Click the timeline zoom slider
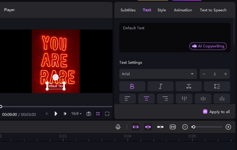 pos(207,127)
